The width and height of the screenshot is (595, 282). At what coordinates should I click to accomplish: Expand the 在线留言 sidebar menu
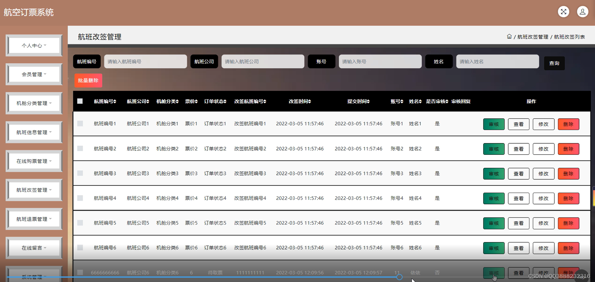coord(34,248)
